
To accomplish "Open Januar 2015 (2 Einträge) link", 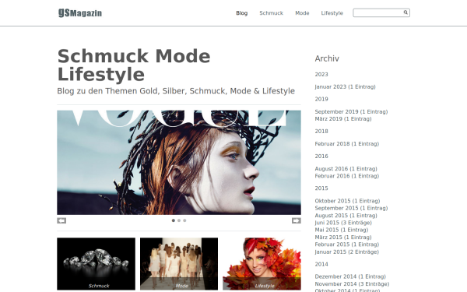I will tap(346, 252).
